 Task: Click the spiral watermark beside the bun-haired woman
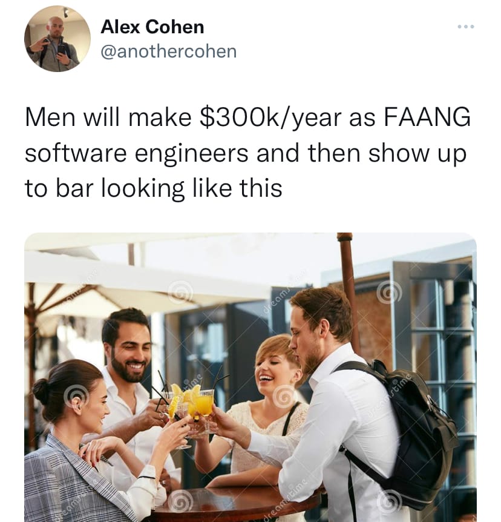(x=76, y=395)
